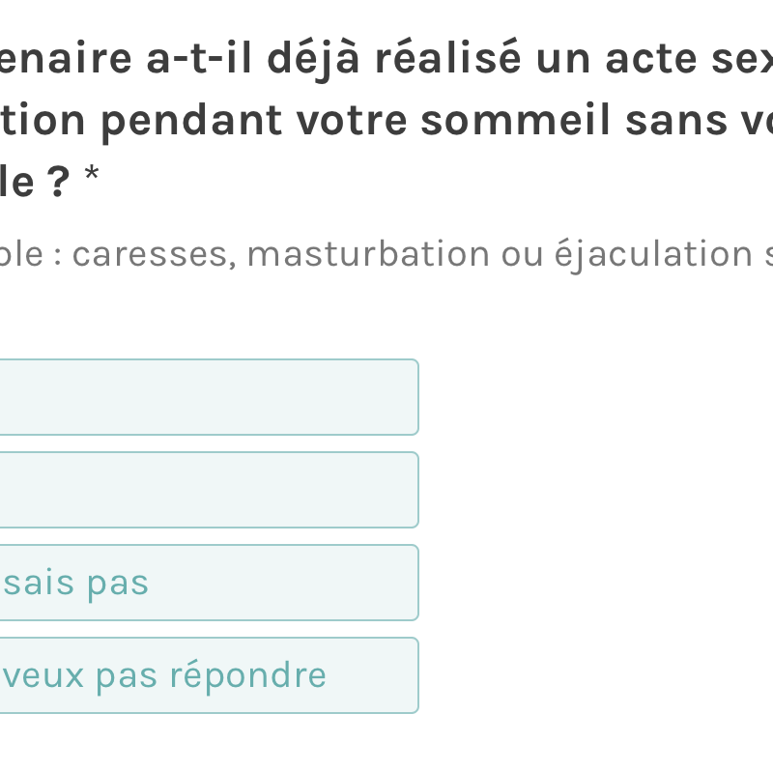Screen dimensions: 773x771
Task: Click the question mark ending the question
Action: (x=58, y=179)
